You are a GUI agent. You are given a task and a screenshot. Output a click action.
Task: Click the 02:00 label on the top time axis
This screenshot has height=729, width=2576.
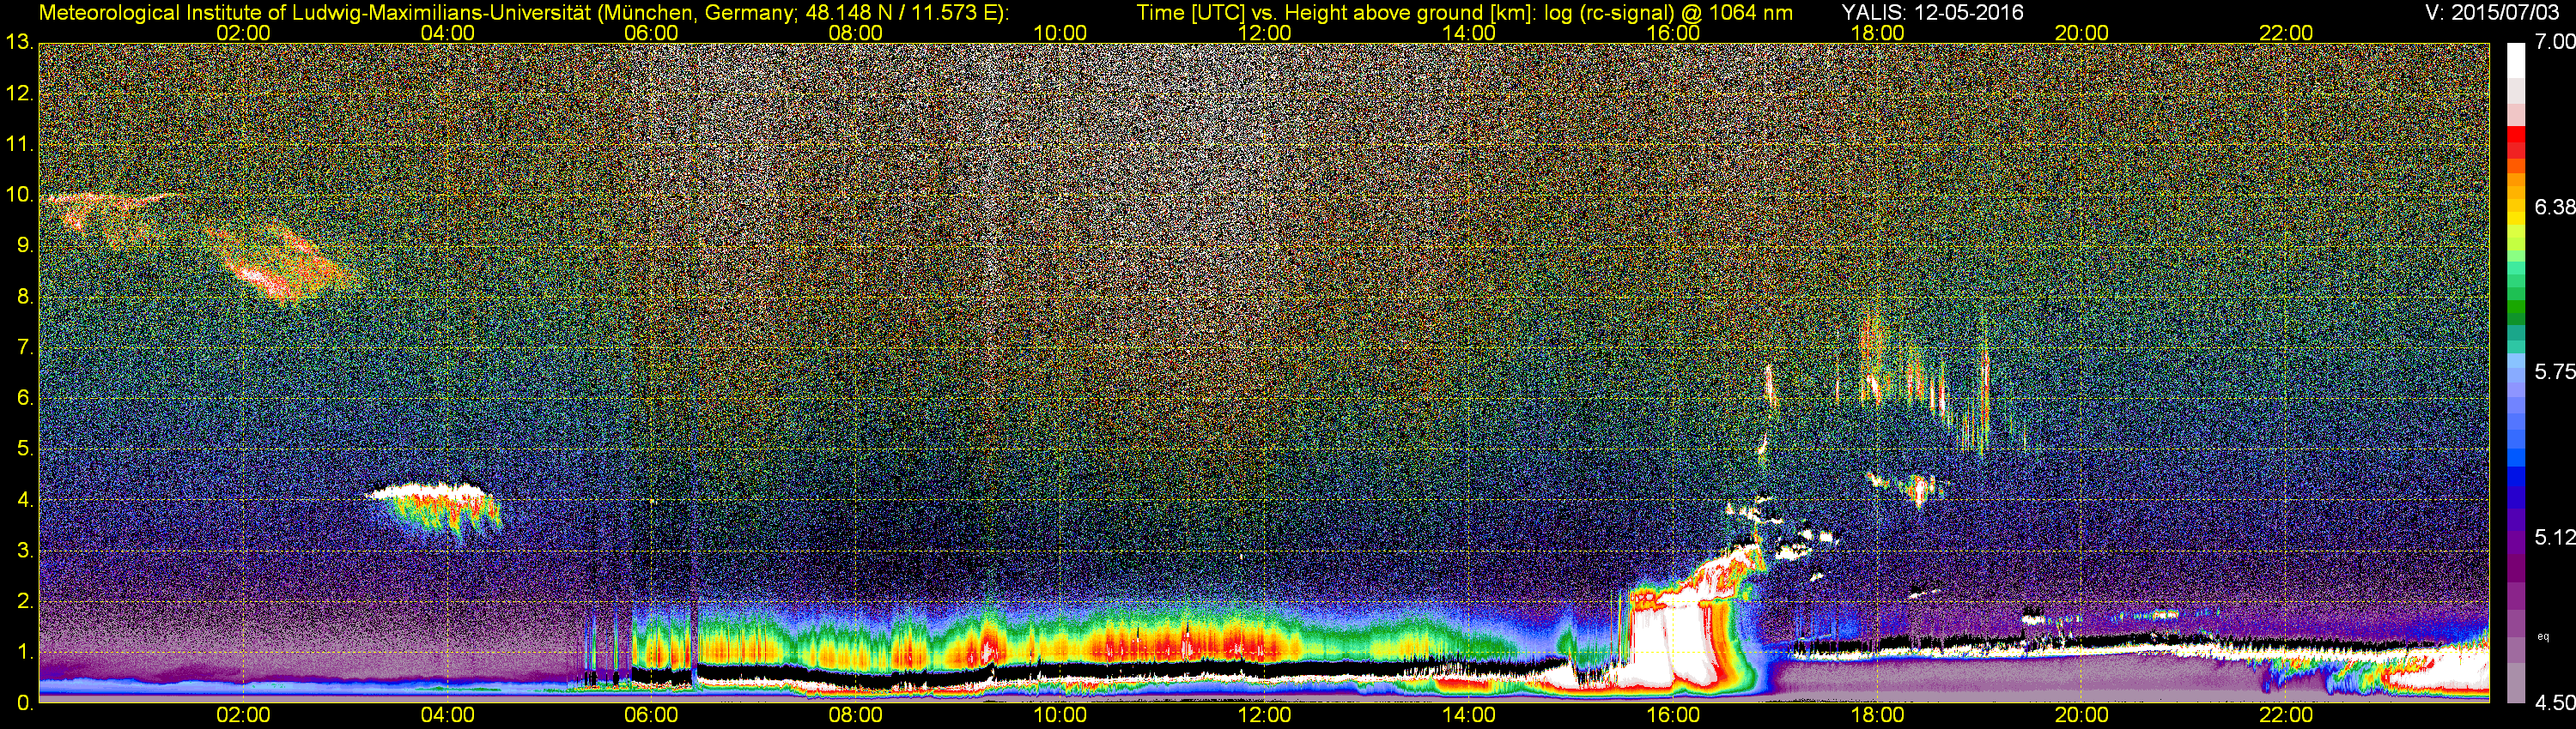(x=243, y=33)
